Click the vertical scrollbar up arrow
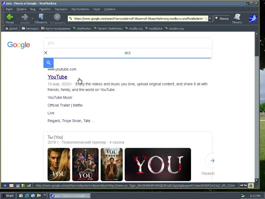The height and width of the screenshot is (199, 265). coord(256,34)
